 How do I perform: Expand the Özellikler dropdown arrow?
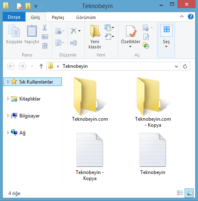click(130, 46)
